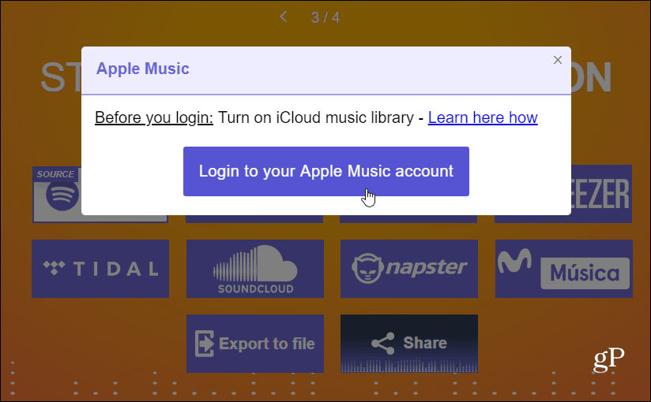Image resolution: width=651 pixels, height=402 pixels.
Task: Close the Apple Music dialog
Action: [557, 60]
